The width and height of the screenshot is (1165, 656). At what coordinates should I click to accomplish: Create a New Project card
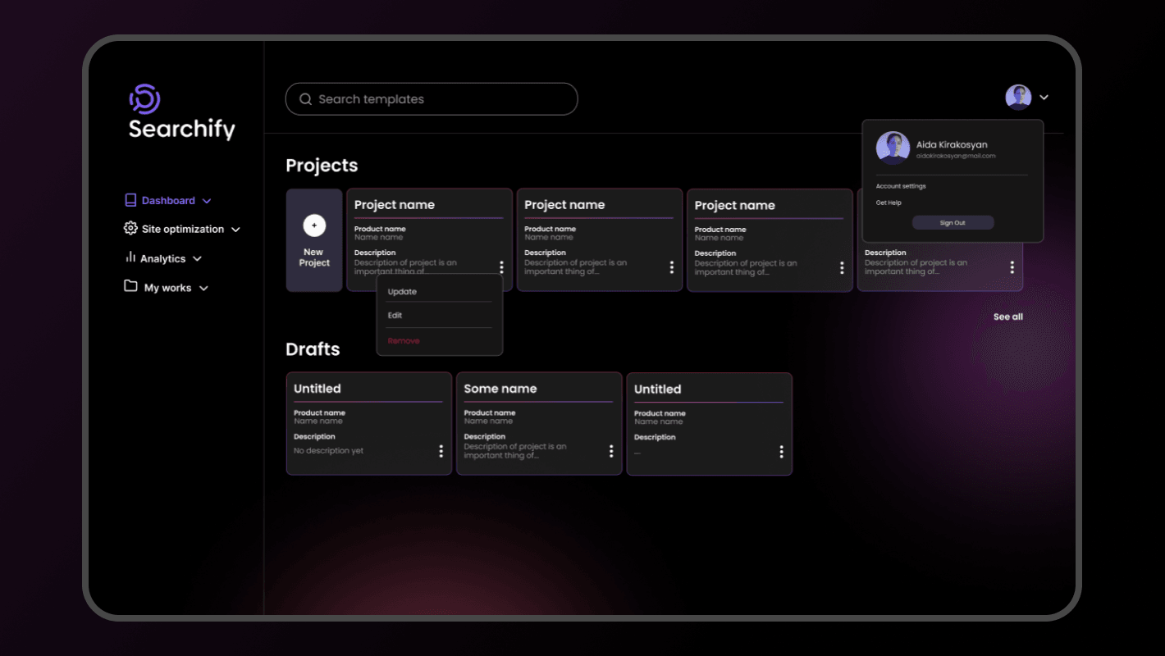tap(314, 240)
